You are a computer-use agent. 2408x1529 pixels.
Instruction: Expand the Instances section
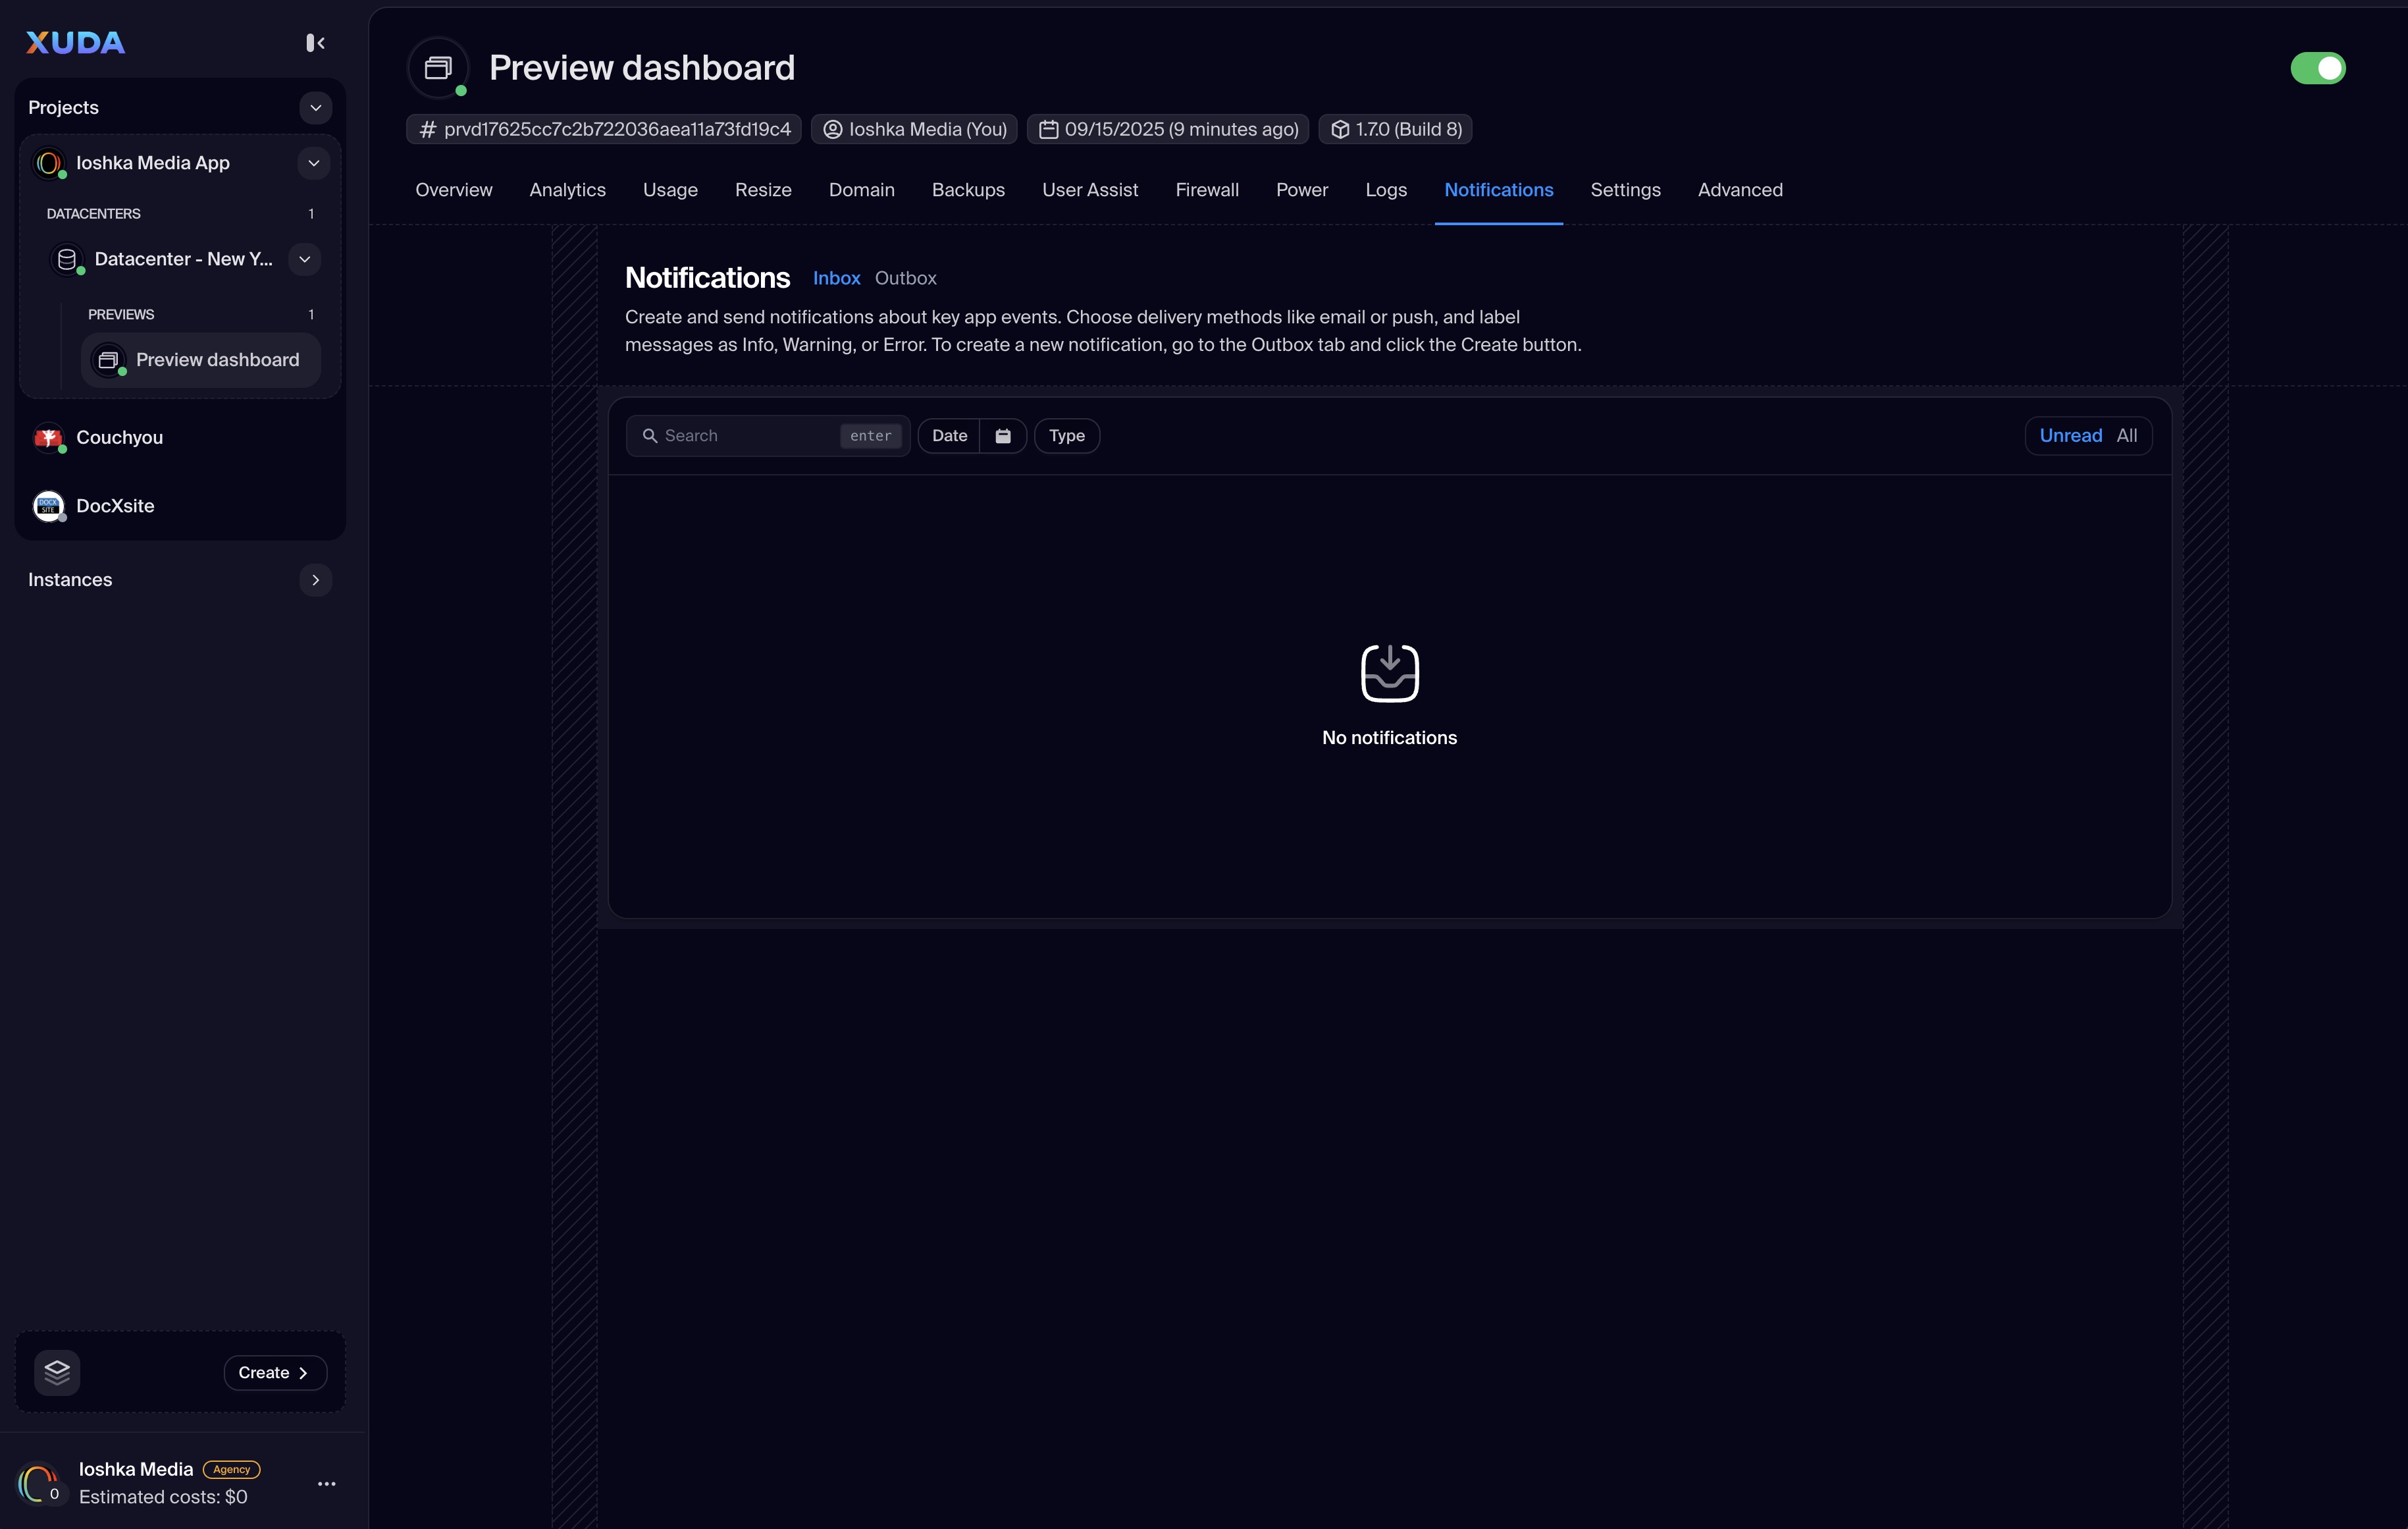click(x=315, y=580)
